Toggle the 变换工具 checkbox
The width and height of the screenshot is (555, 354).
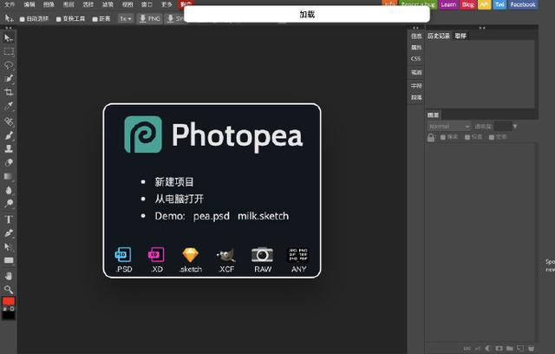tap(58, 19)
